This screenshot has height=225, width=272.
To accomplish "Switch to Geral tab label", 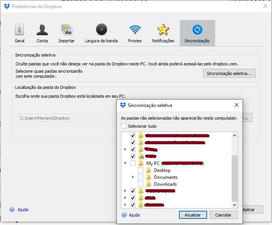I will pos(20,41).
